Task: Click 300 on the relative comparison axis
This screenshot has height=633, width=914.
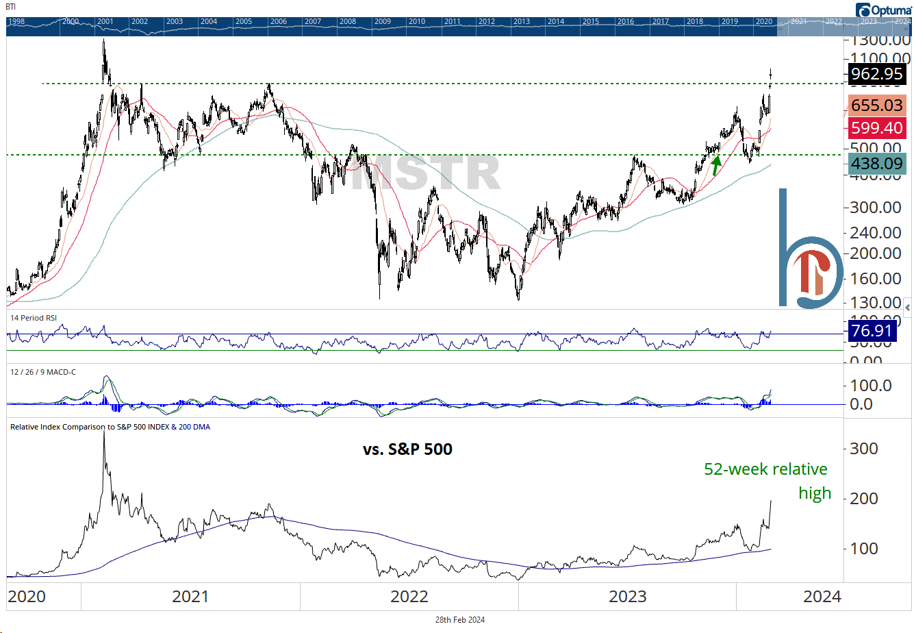Action: (864, 449)
